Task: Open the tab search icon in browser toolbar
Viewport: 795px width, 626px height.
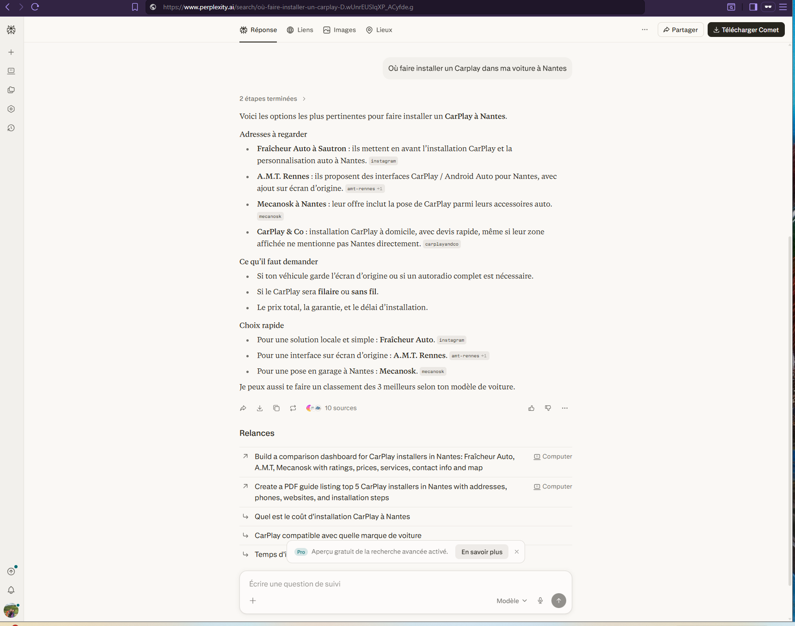Action: click(x=731, y=7)
